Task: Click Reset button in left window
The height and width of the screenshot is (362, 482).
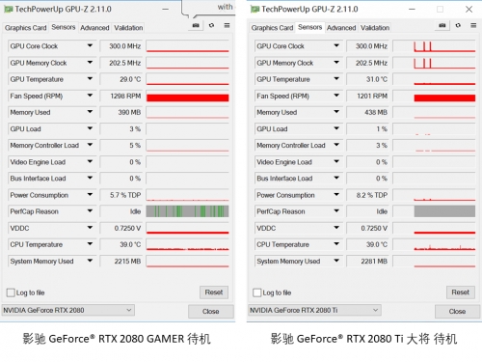Action: coord(214,292)
